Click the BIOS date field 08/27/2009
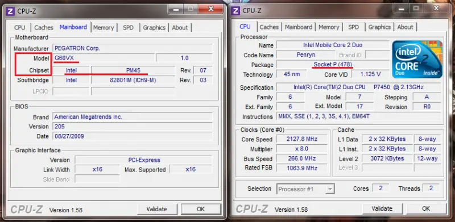The image size is (455, 222). point(133,136)
